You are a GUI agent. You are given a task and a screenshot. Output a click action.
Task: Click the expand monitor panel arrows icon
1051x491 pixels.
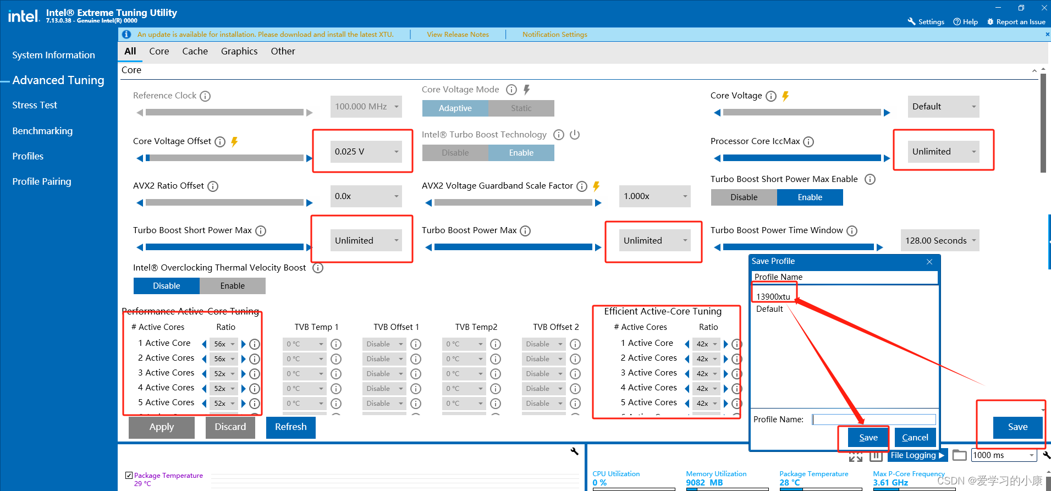tap(855, 456)
